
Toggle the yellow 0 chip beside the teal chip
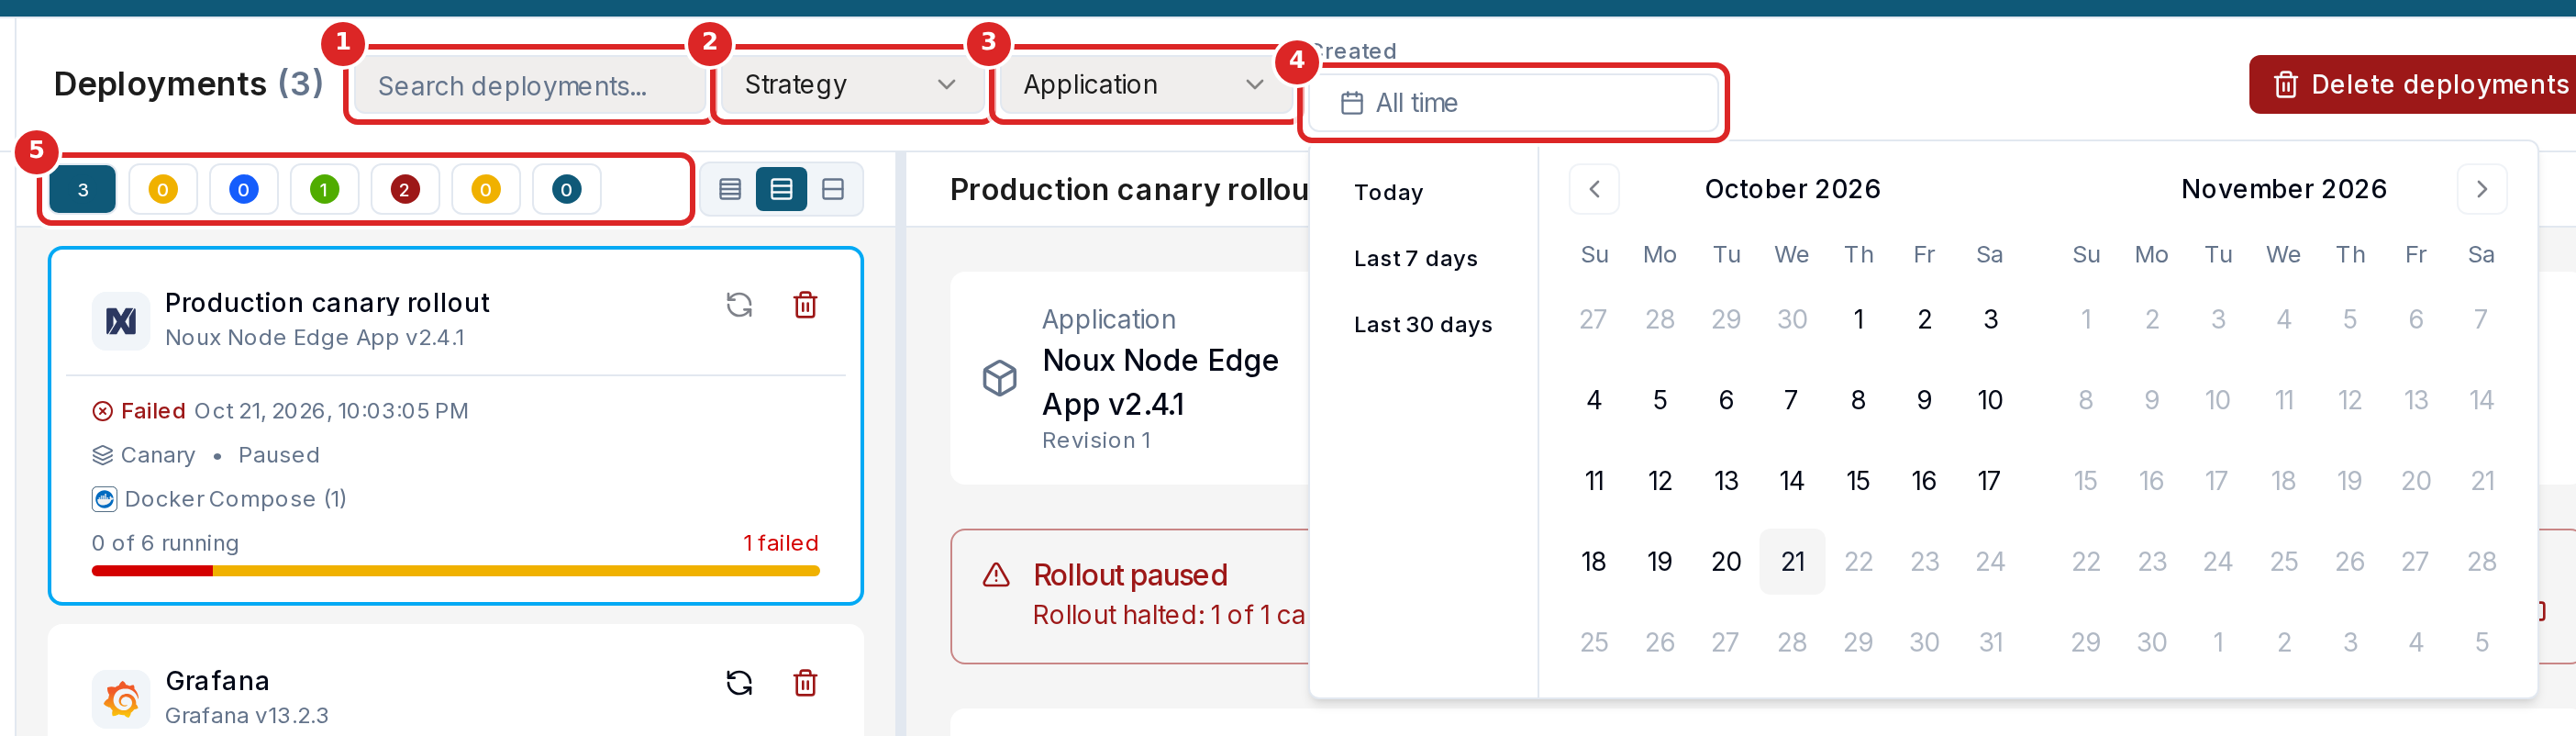click(485, 189)
